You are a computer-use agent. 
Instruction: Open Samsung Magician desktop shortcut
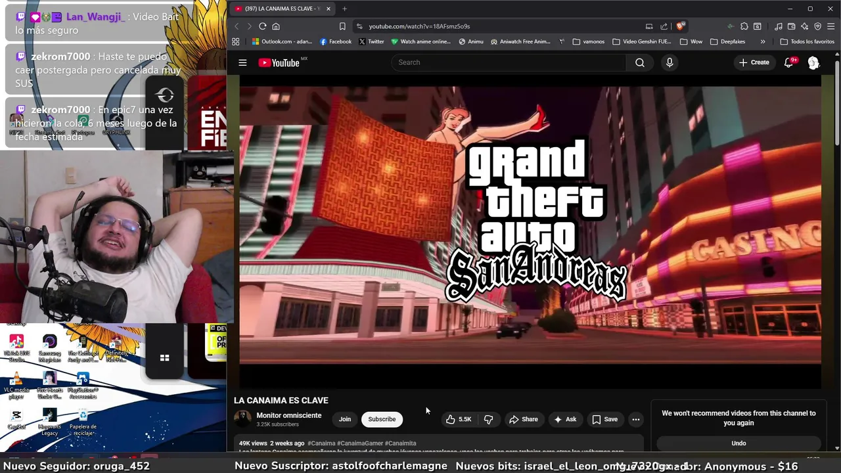49,348
